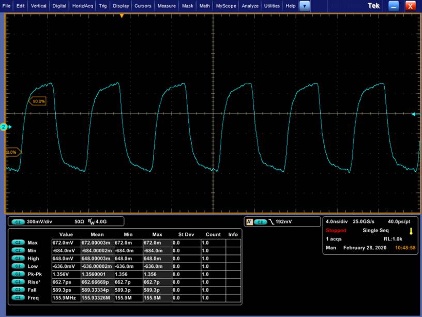Open the Display menu
This screenshot has width=422, height=317.
tap(121, 6)
